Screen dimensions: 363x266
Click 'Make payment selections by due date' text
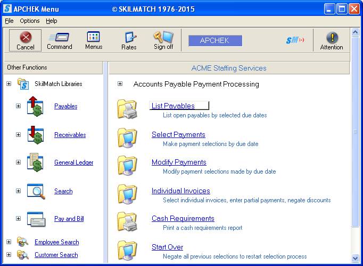[210, 144]
